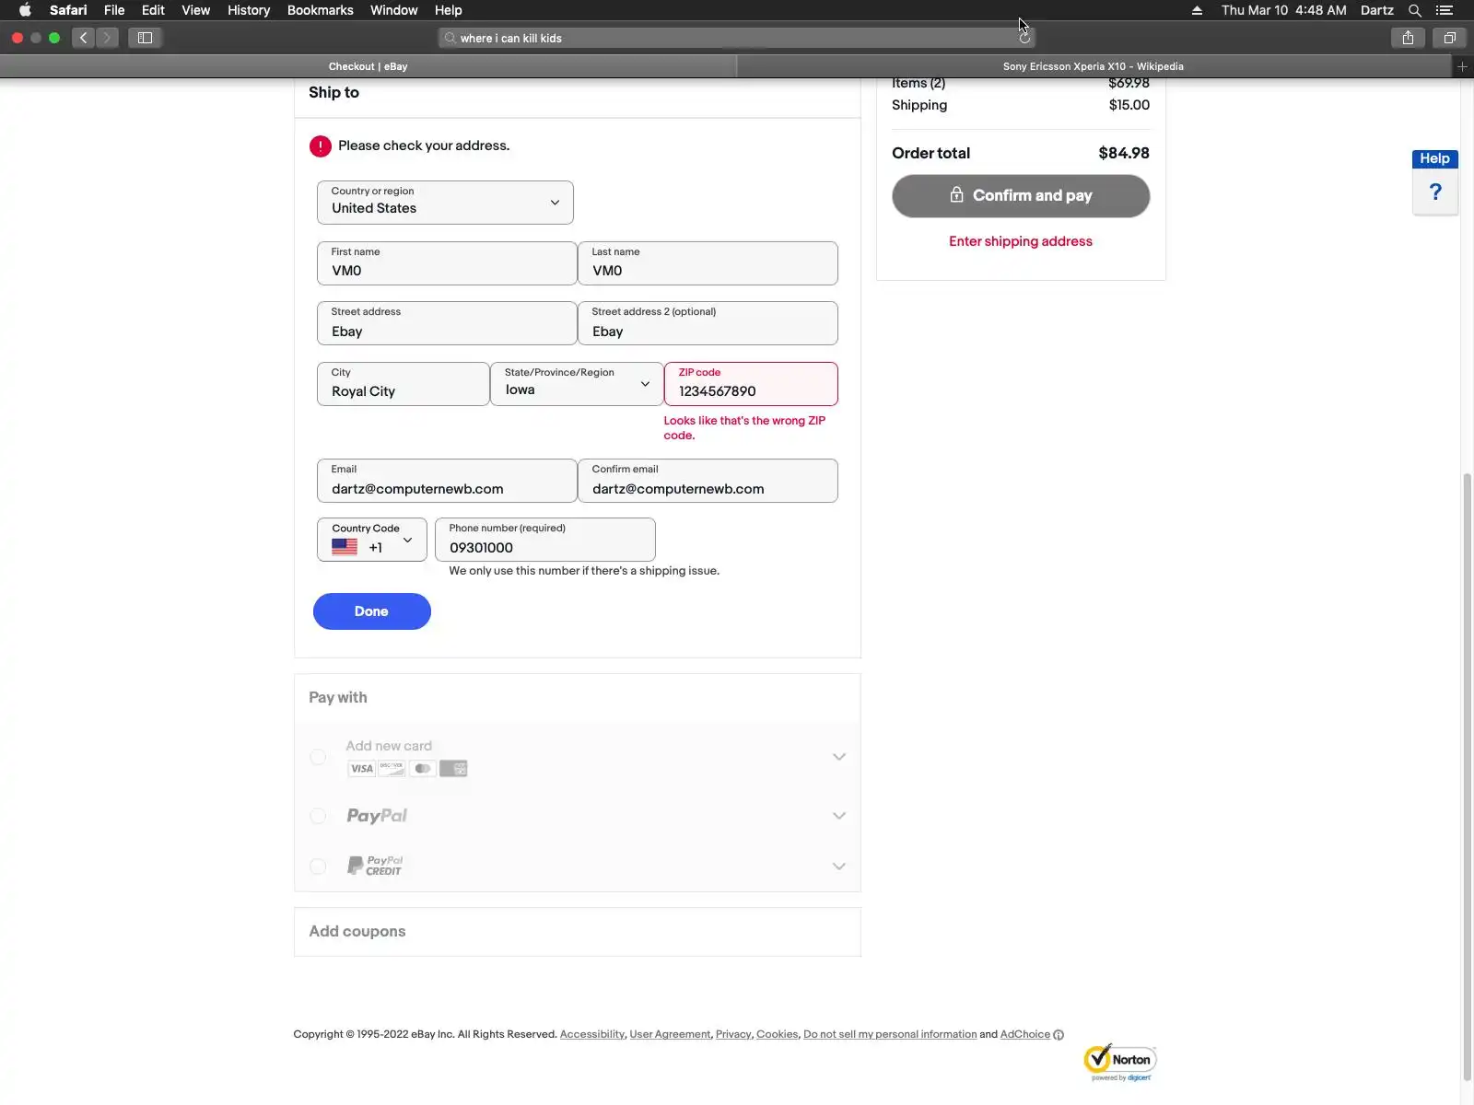Click the blue Done button

[372, 611]
